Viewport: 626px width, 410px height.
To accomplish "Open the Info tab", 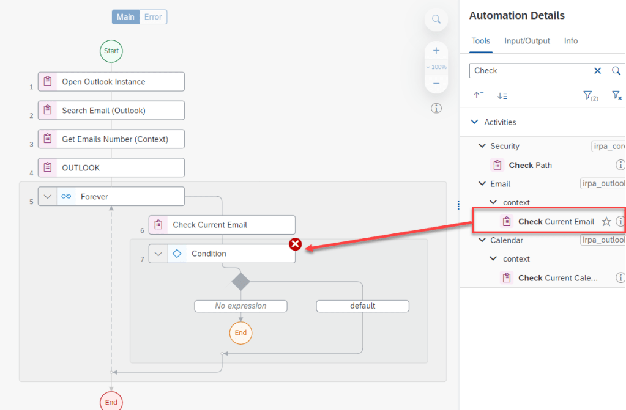I will pos(570,41).
